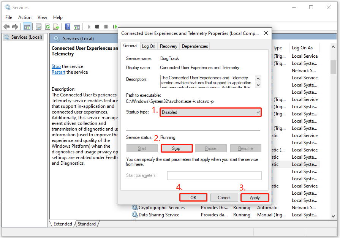Switch to the General tab

130,46
